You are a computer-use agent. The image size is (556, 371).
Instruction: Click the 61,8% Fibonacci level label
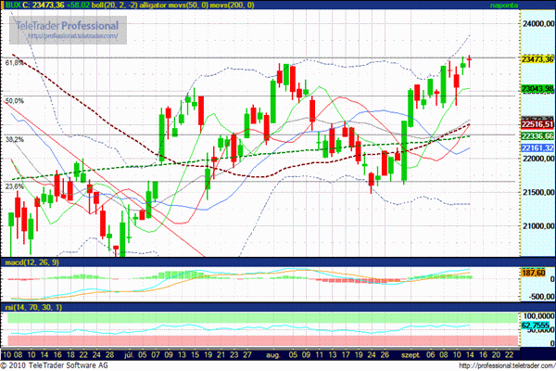pos(15,63)
